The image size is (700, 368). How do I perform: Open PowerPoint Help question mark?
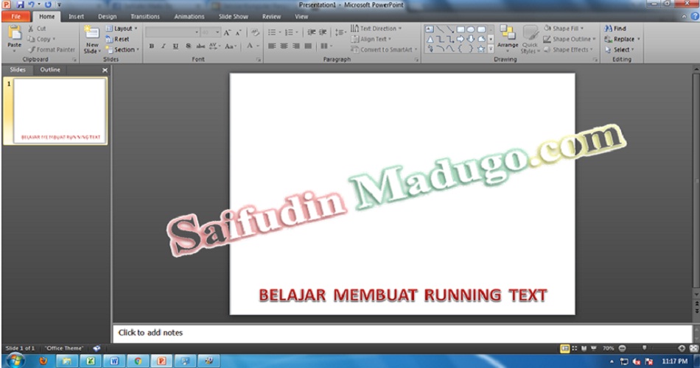click(x=695, y=16)
